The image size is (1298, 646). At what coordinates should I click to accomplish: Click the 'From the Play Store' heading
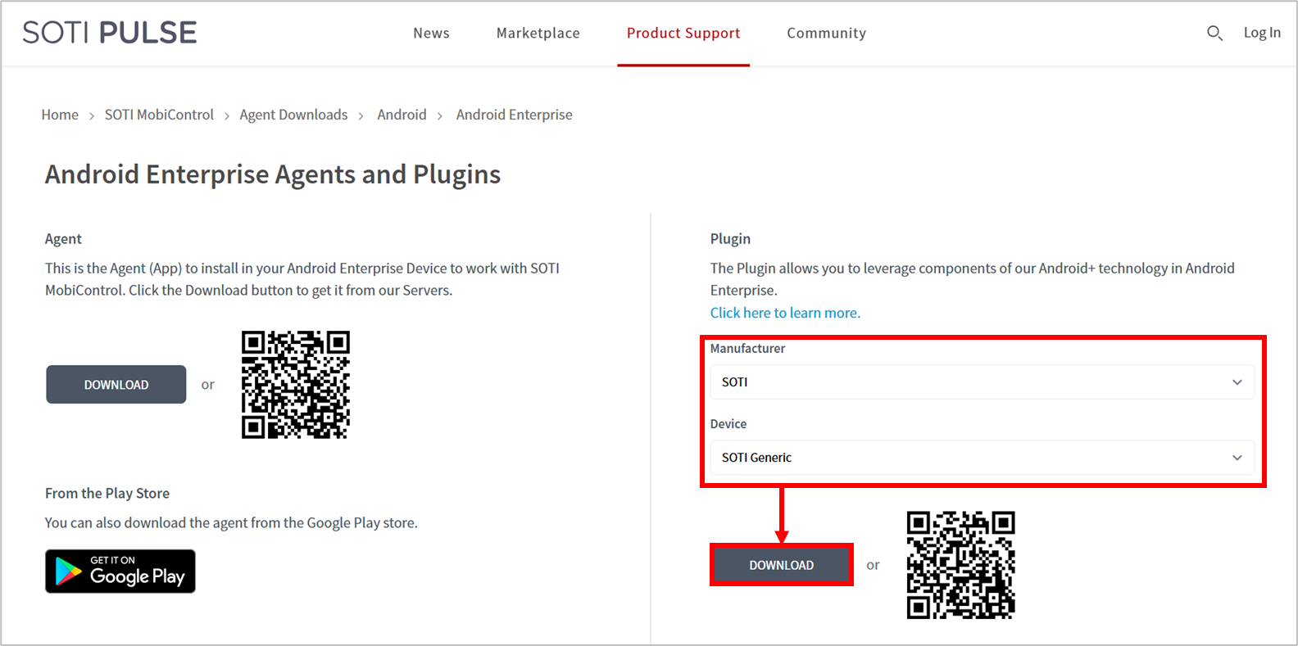(x=107, y=494)
